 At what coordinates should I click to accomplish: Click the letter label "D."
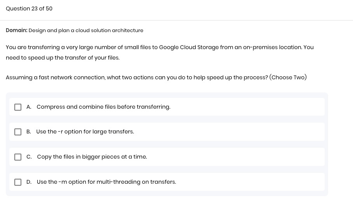pos(29,182)
